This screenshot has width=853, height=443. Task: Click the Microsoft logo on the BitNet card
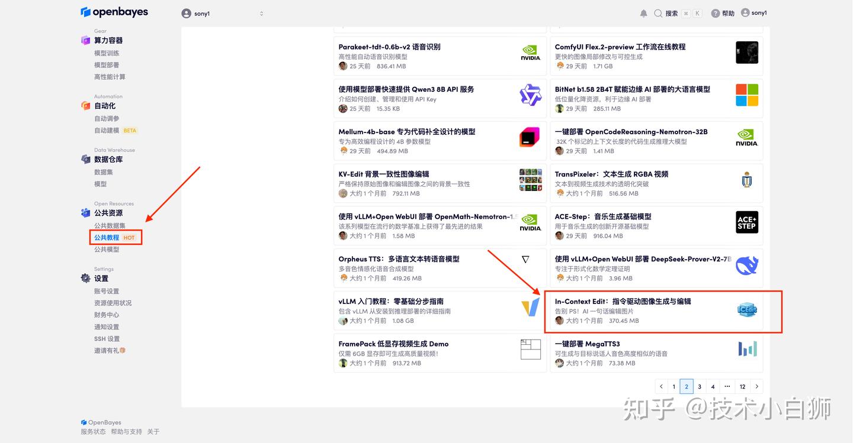746,95
